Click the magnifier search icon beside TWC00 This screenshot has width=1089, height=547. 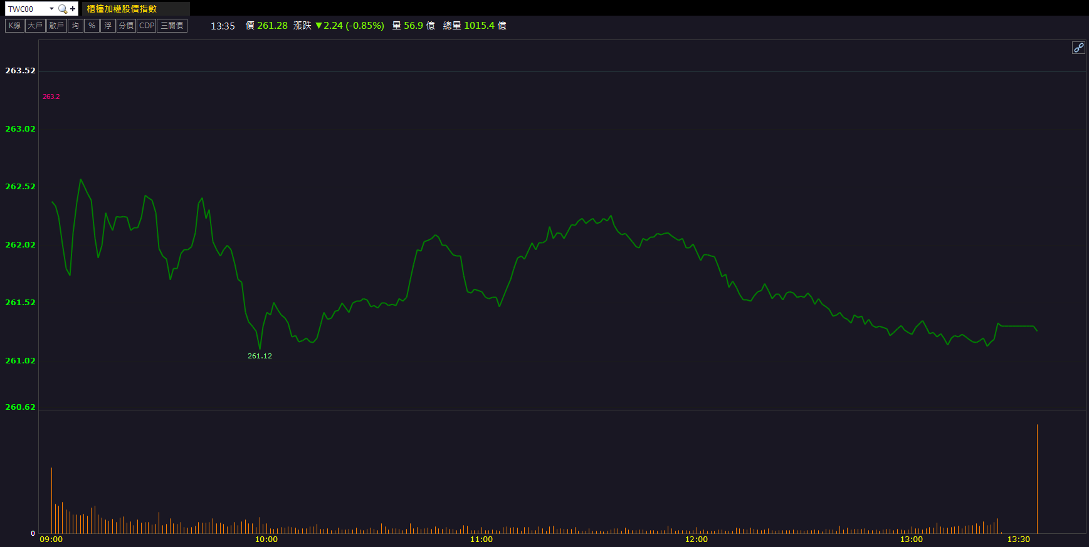pyautogui.click(x=62, y=9)
